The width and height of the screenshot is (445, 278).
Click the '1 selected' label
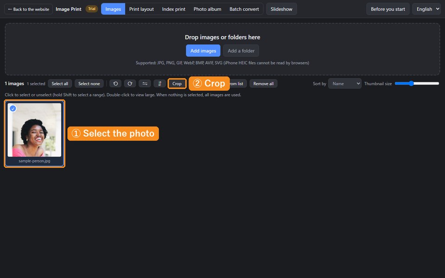pos(36,84)
